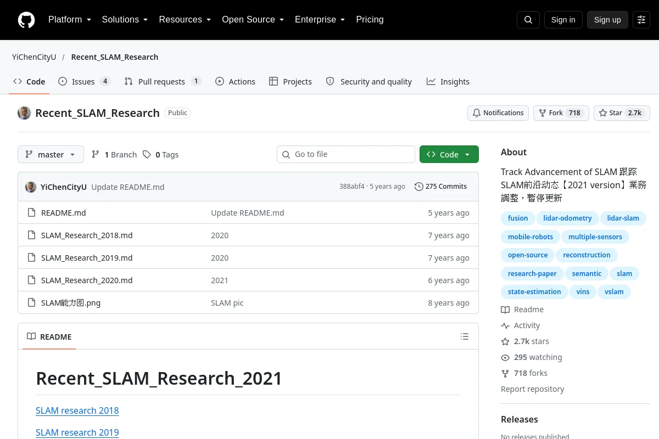Expand the Resources menu
Screen dimensions: 659x439
[x=185, y=20]
